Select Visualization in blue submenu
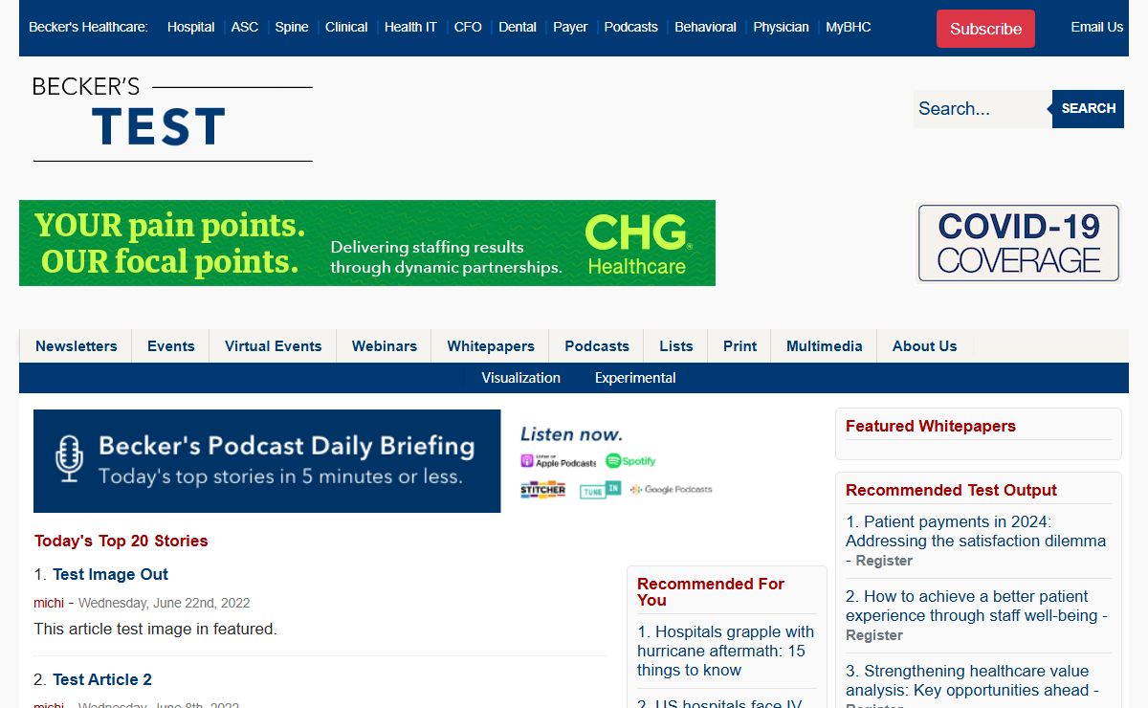This screenshot has height=708, width=1148. (x=520, y=378)
